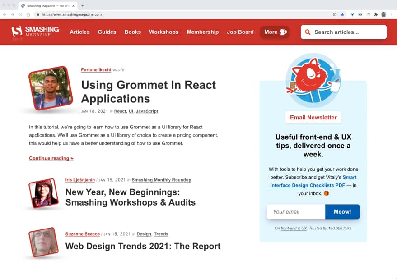Image resolution: width=397 pixels, height=279 pixels.
Task: Open author Fortune Ikechi link
Action: coord(96,70)
